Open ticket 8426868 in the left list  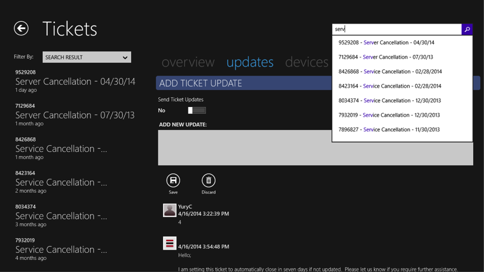click(61, 149)
